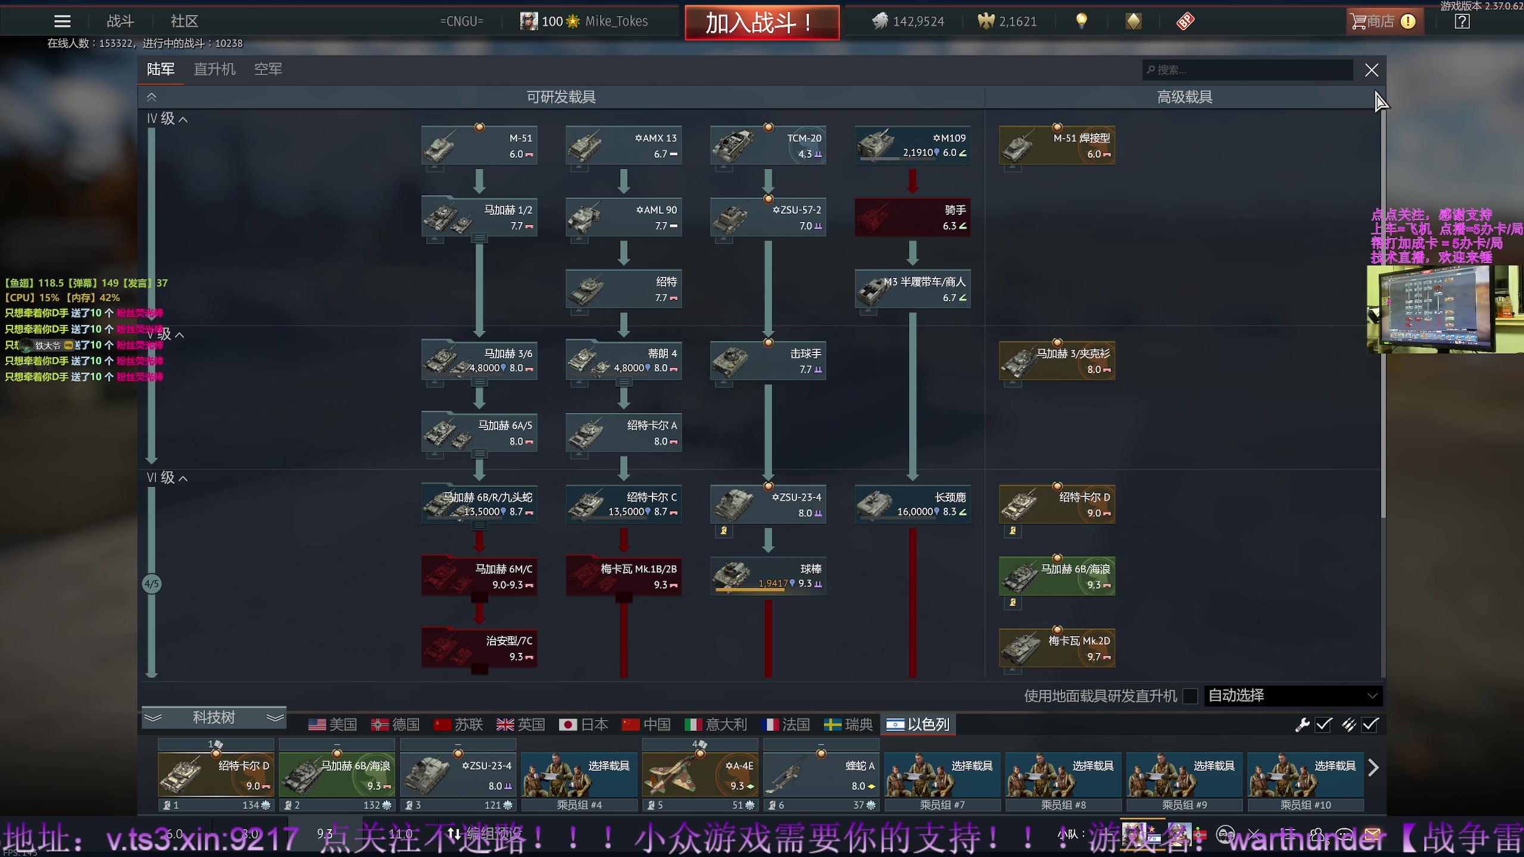Screen dimensions: 1524x857
Task: Click the 搜索 search field
Action: click(1248, 70)
